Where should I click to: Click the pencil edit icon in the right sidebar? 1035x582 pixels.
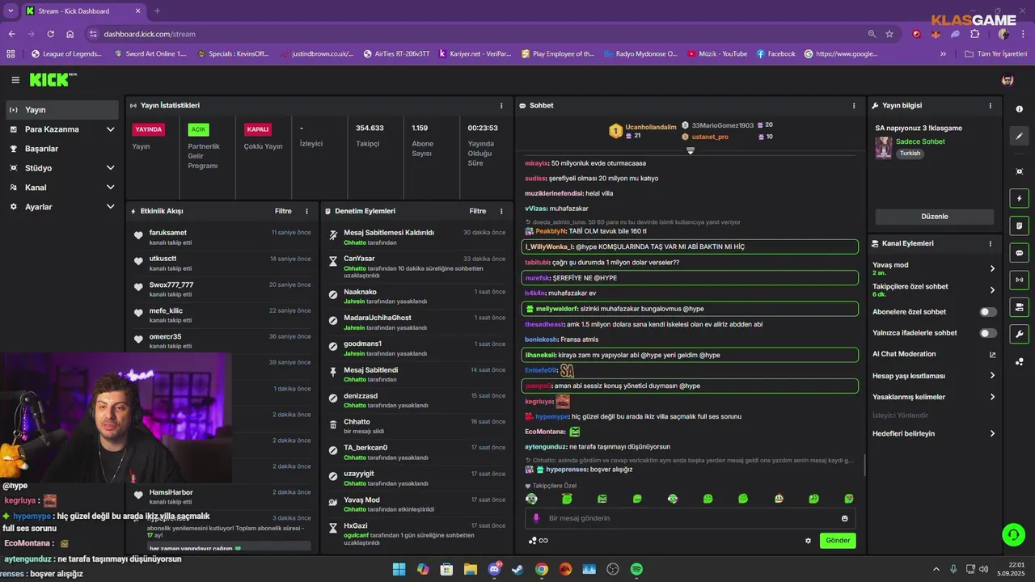point(1019,136)
